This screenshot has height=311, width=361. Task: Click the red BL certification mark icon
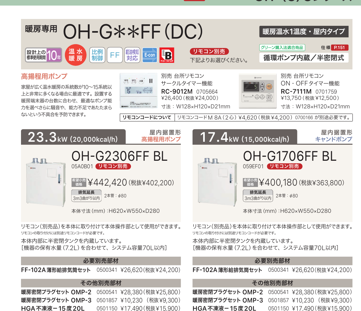pos(167,55)
